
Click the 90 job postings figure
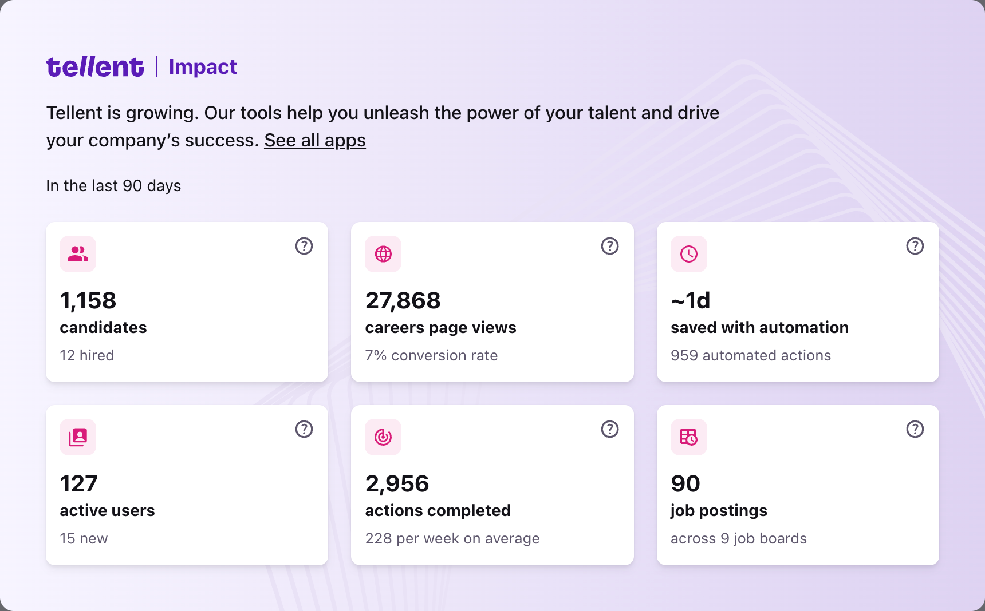coord(685,483)
